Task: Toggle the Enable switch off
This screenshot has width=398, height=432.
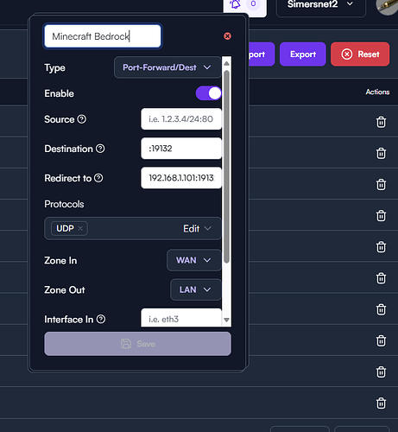Action: 209,93
